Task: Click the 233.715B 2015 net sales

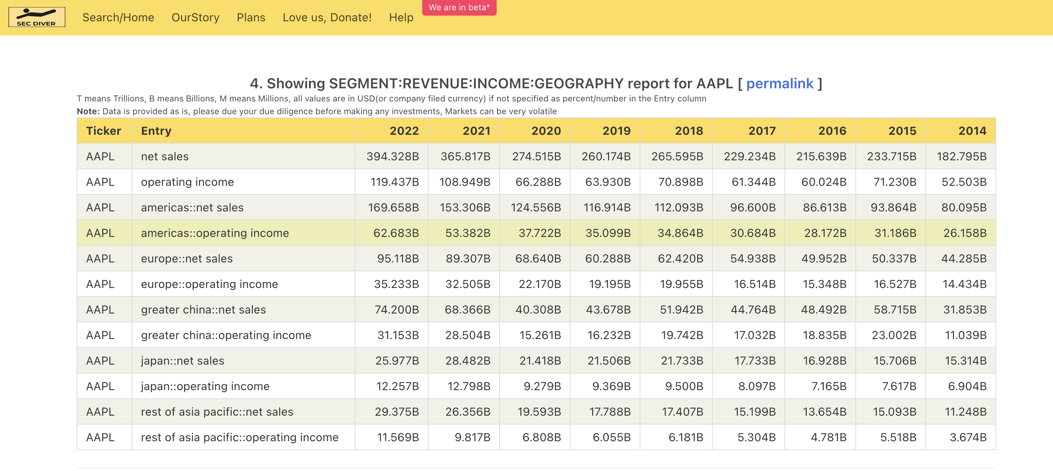Action: [x=891, y=156]
